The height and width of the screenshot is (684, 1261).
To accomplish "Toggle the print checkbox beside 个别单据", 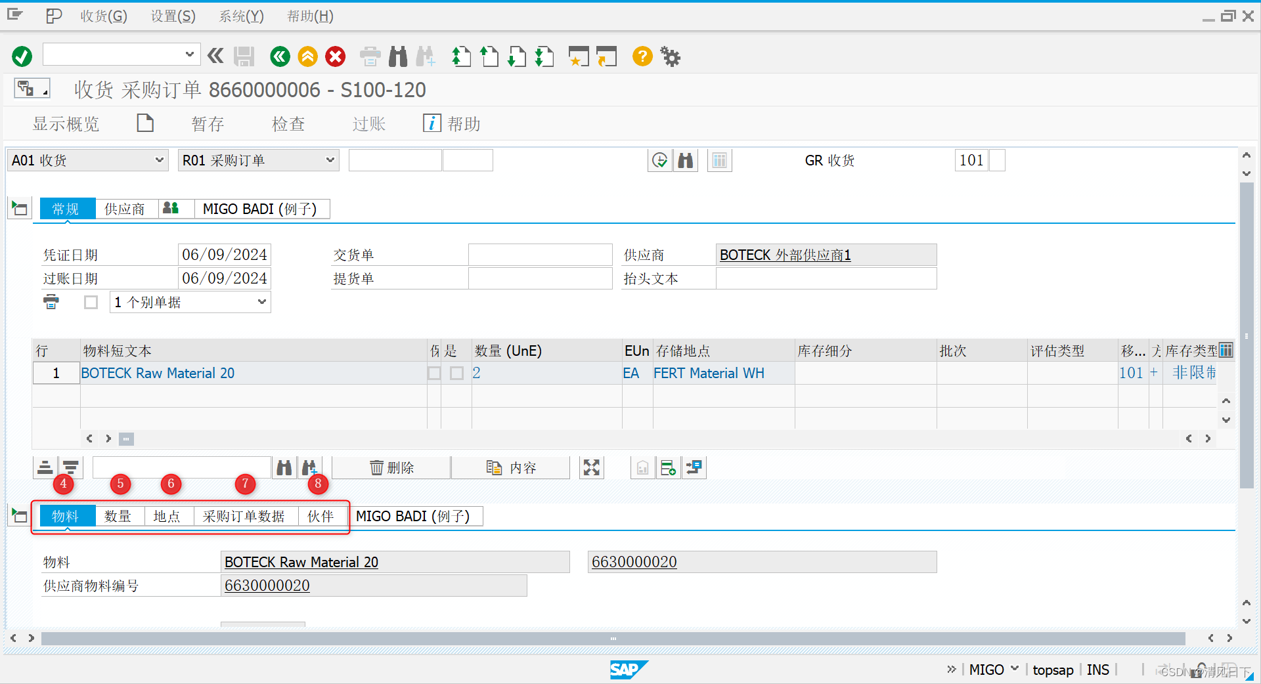I will (91, 302).
